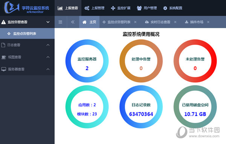226x144 pixels.
Task: Click the gears icon beside 上报管理
Action: (x=87, y=8)
